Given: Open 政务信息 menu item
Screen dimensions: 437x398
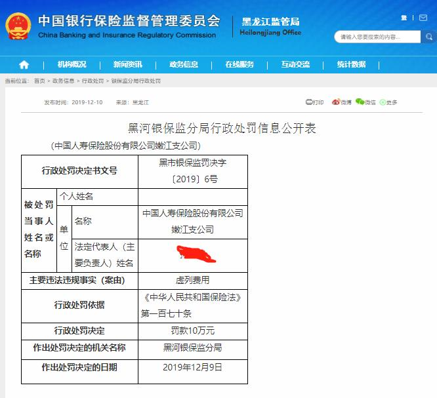Looking at the screenshot, I should click(184, 65).
